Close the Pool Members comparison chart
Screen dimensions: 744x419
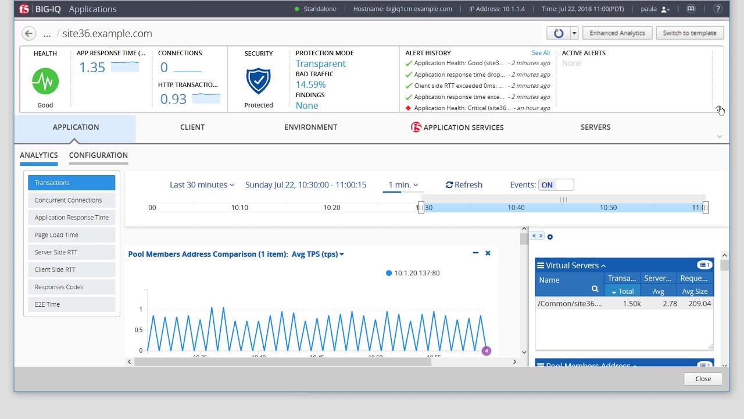click(488, 253)
